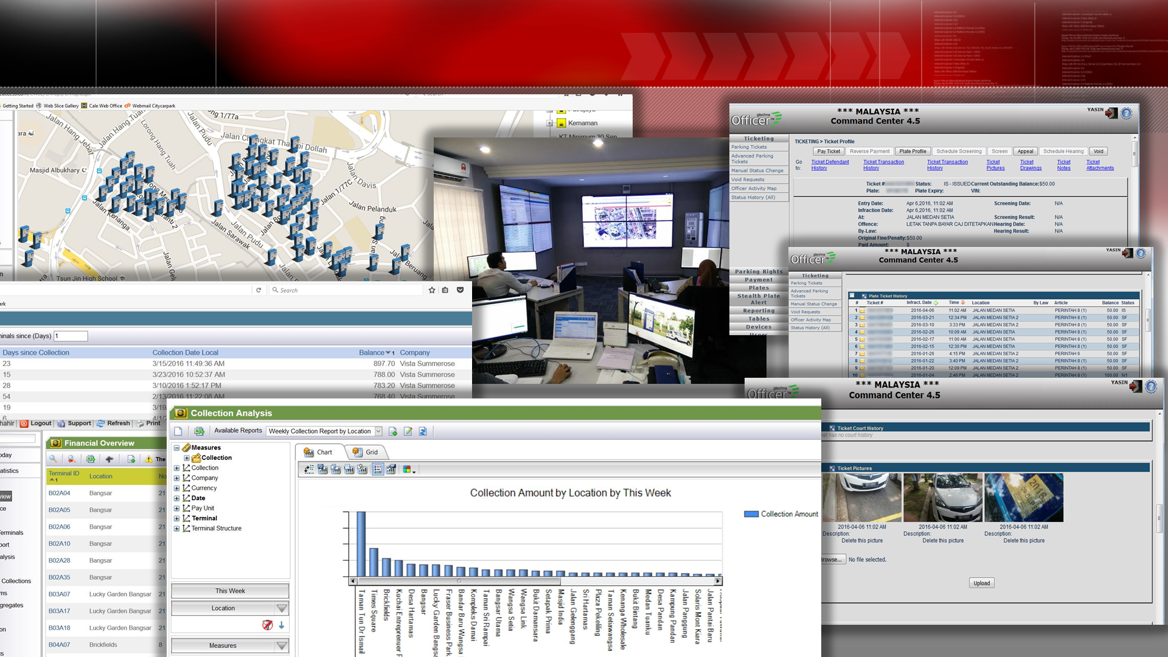
Task: Click the bookmark star in browser toolbar
Action: (432, 290)
